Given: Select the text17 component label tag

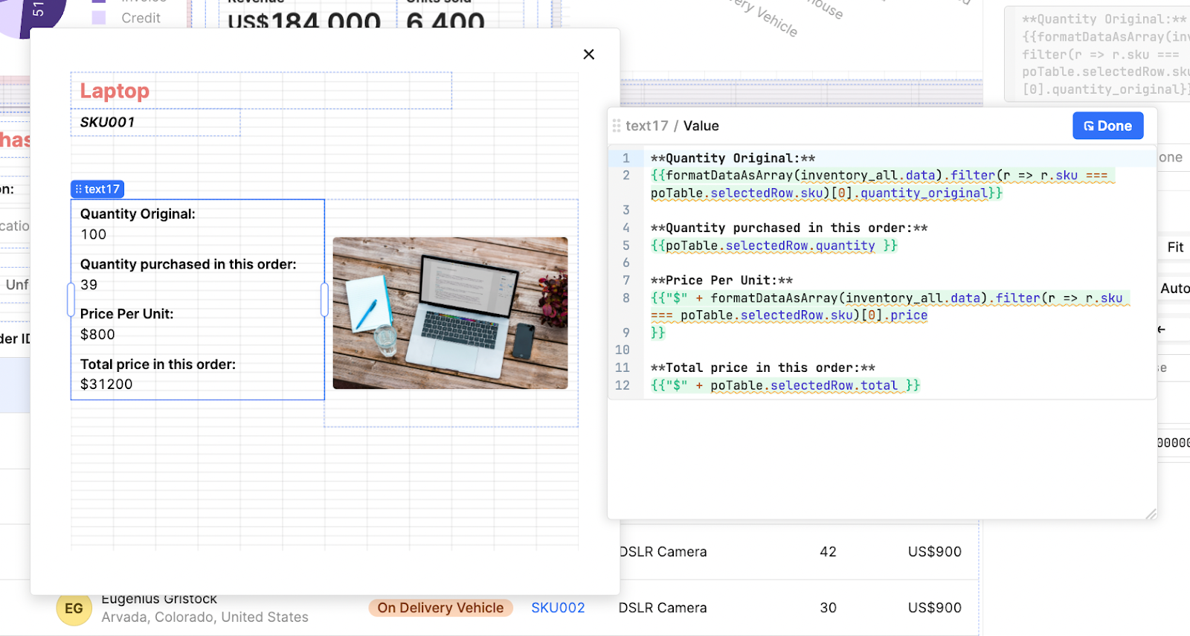Looking at the screenshot, I should tap(97, 189).
